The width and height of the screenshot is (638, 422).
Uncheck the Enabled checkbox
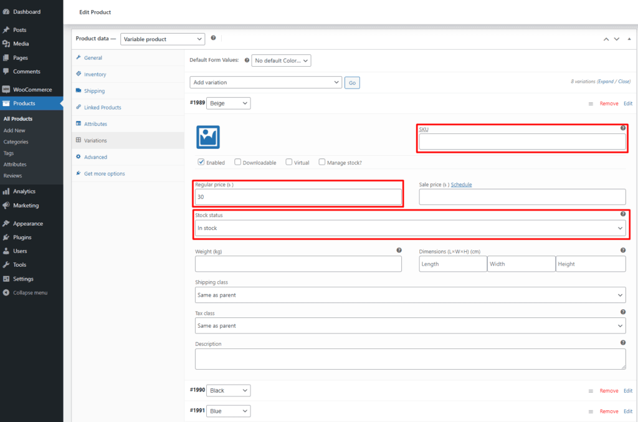[201, 162]
